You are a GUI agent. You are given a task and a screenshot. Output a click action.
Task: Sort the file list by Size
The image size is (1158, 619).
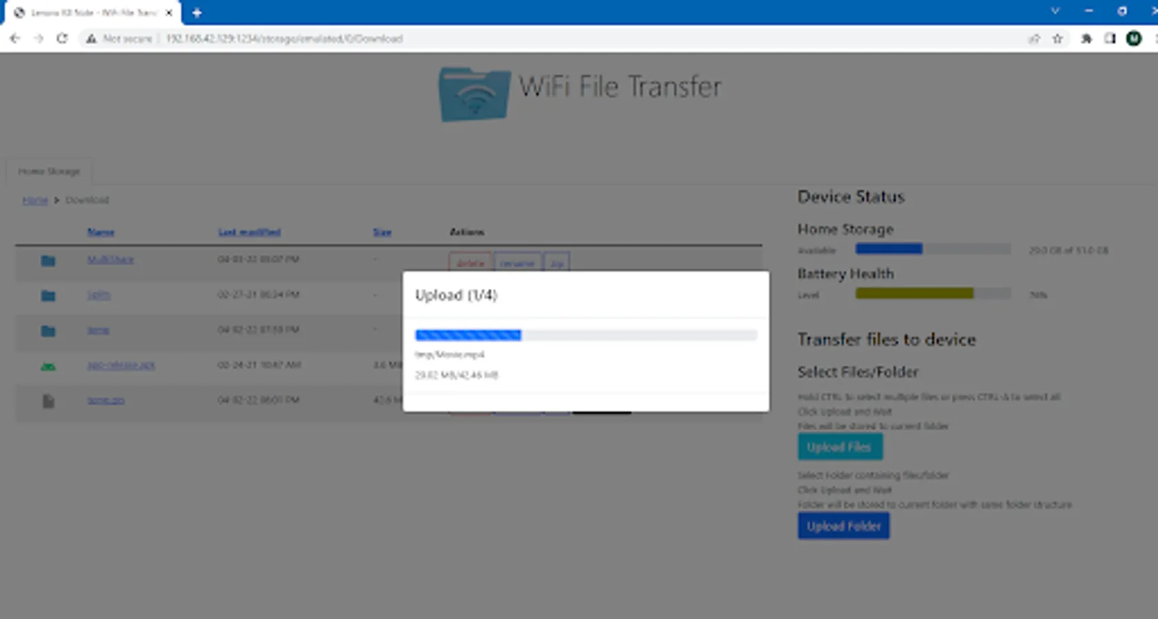(382, 232)
